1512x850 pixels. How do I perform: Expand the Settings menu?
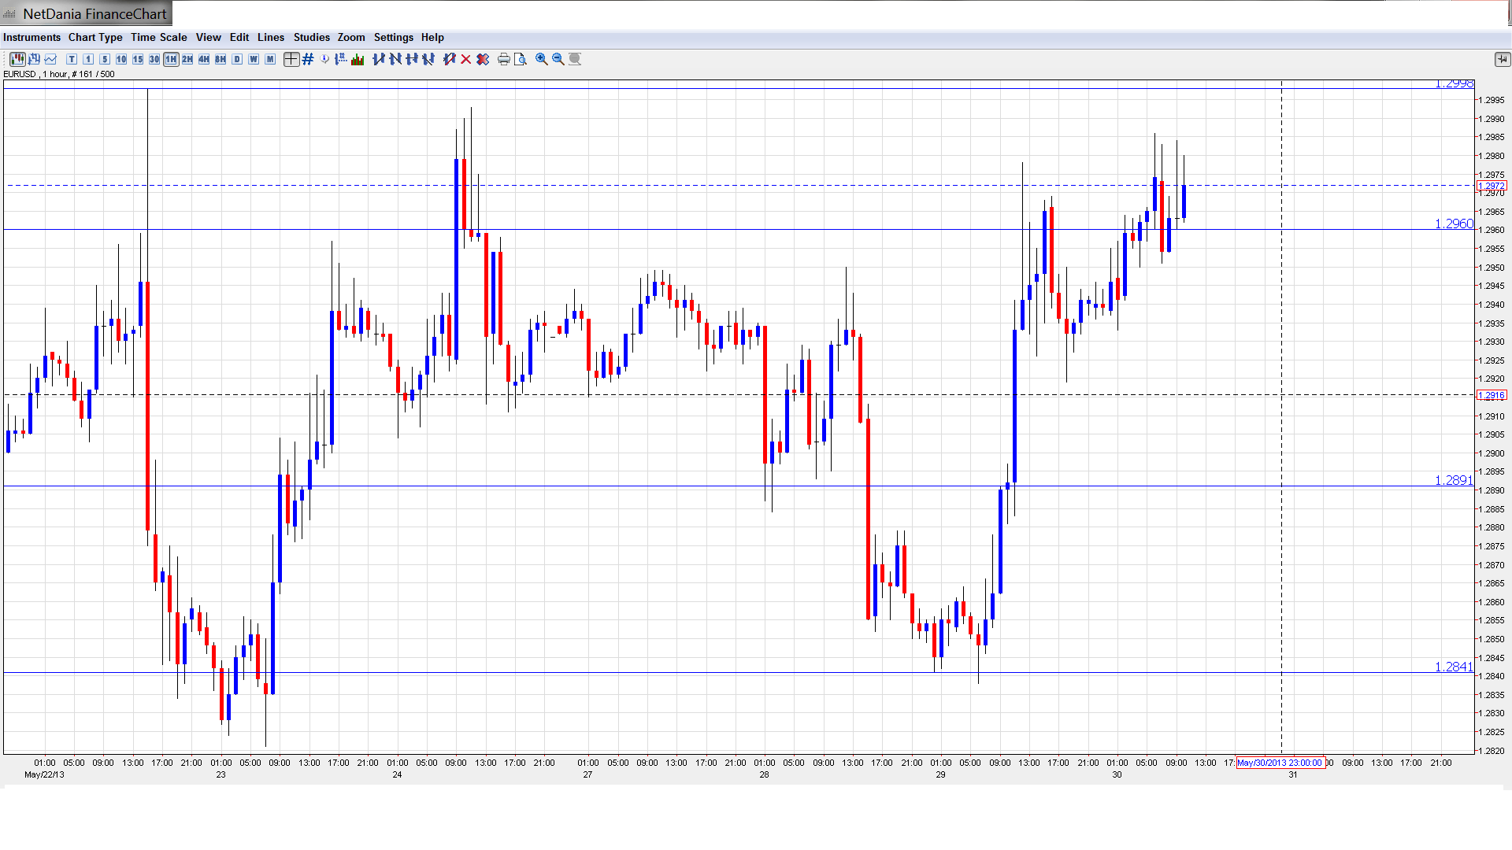[393, 37]
